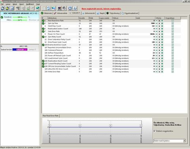Click plus offset icon for Power On Time Count
This screenshot has height=149, width=190.
coord(162,34)
